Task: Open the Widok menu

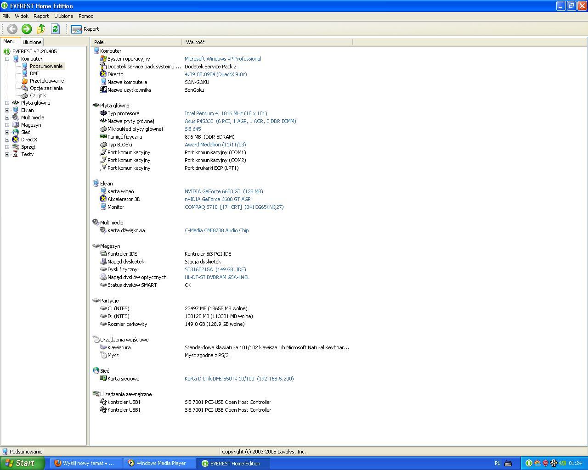Action: coord(22,16)
